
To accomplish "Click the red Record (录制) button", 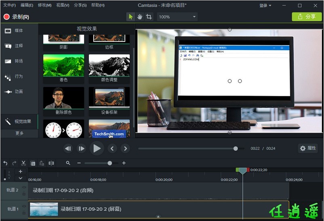I will pos(16,17).
